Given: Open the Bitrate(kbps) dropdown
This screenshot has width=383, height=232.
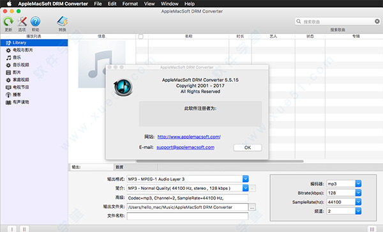Looking at the screenshot, I should [x=358, y=193].
